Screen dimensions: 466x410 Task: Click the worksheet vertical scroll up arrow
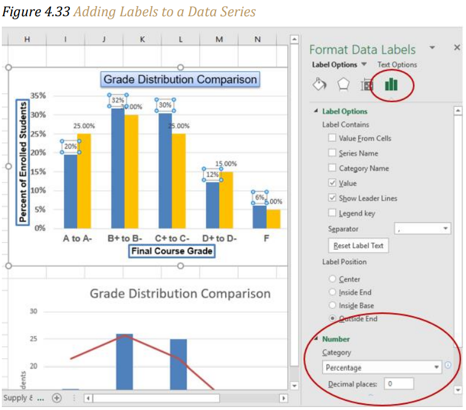[294, 39]
